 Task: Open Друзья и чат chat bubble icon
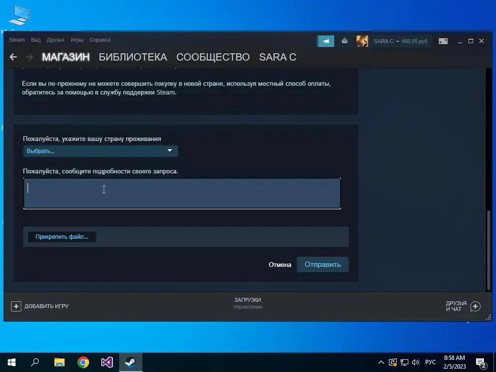click(x=475, y=306)
